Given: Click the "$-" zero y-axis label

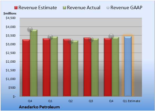Looking at the screenshot, I should tap(14, 97).
